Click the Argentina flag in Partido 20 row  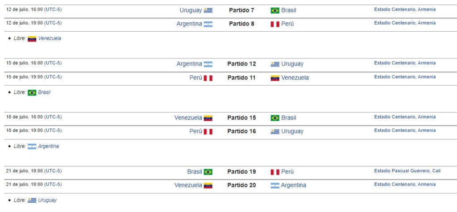tap(275, 186)
